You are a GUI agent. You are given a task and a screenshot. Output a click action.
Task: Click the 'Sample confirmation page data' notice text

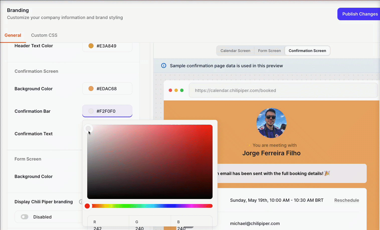(x=226, y=66)
